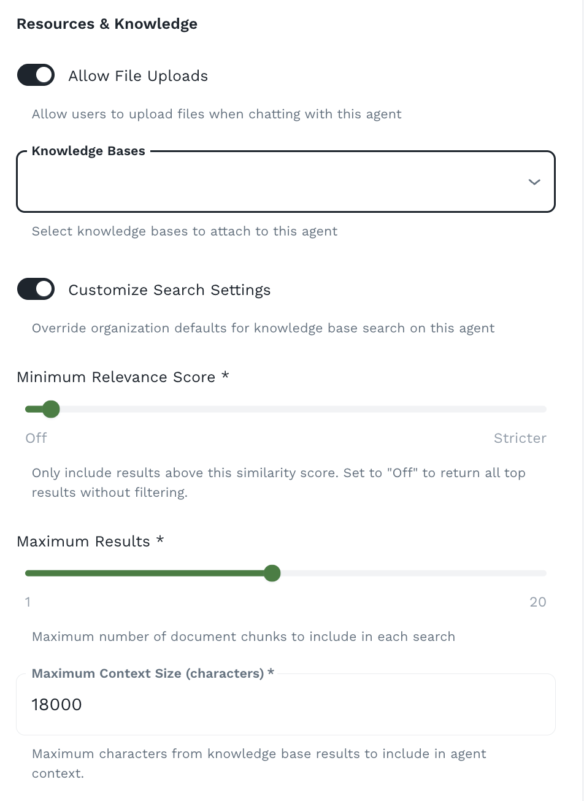Click the knowledge bases helper text
The image size is (584, 801).
point(184,231)
